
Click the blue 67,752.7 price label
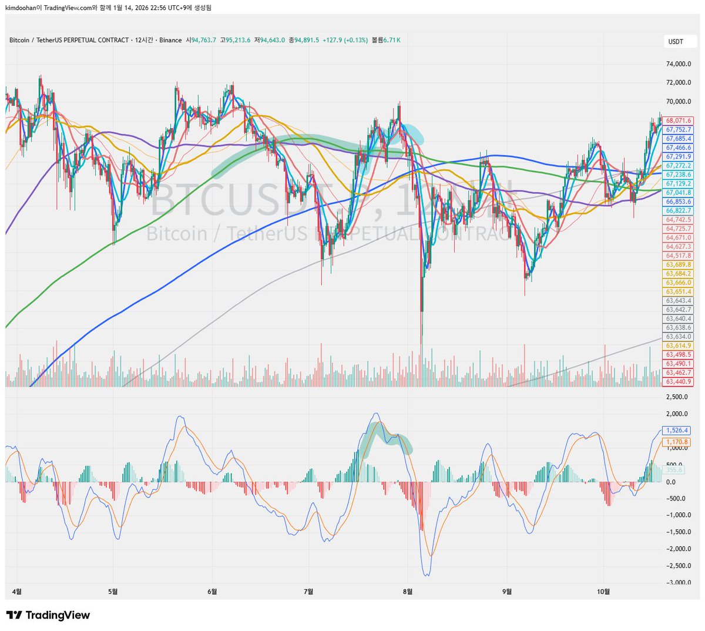click(x=678, y=130)
